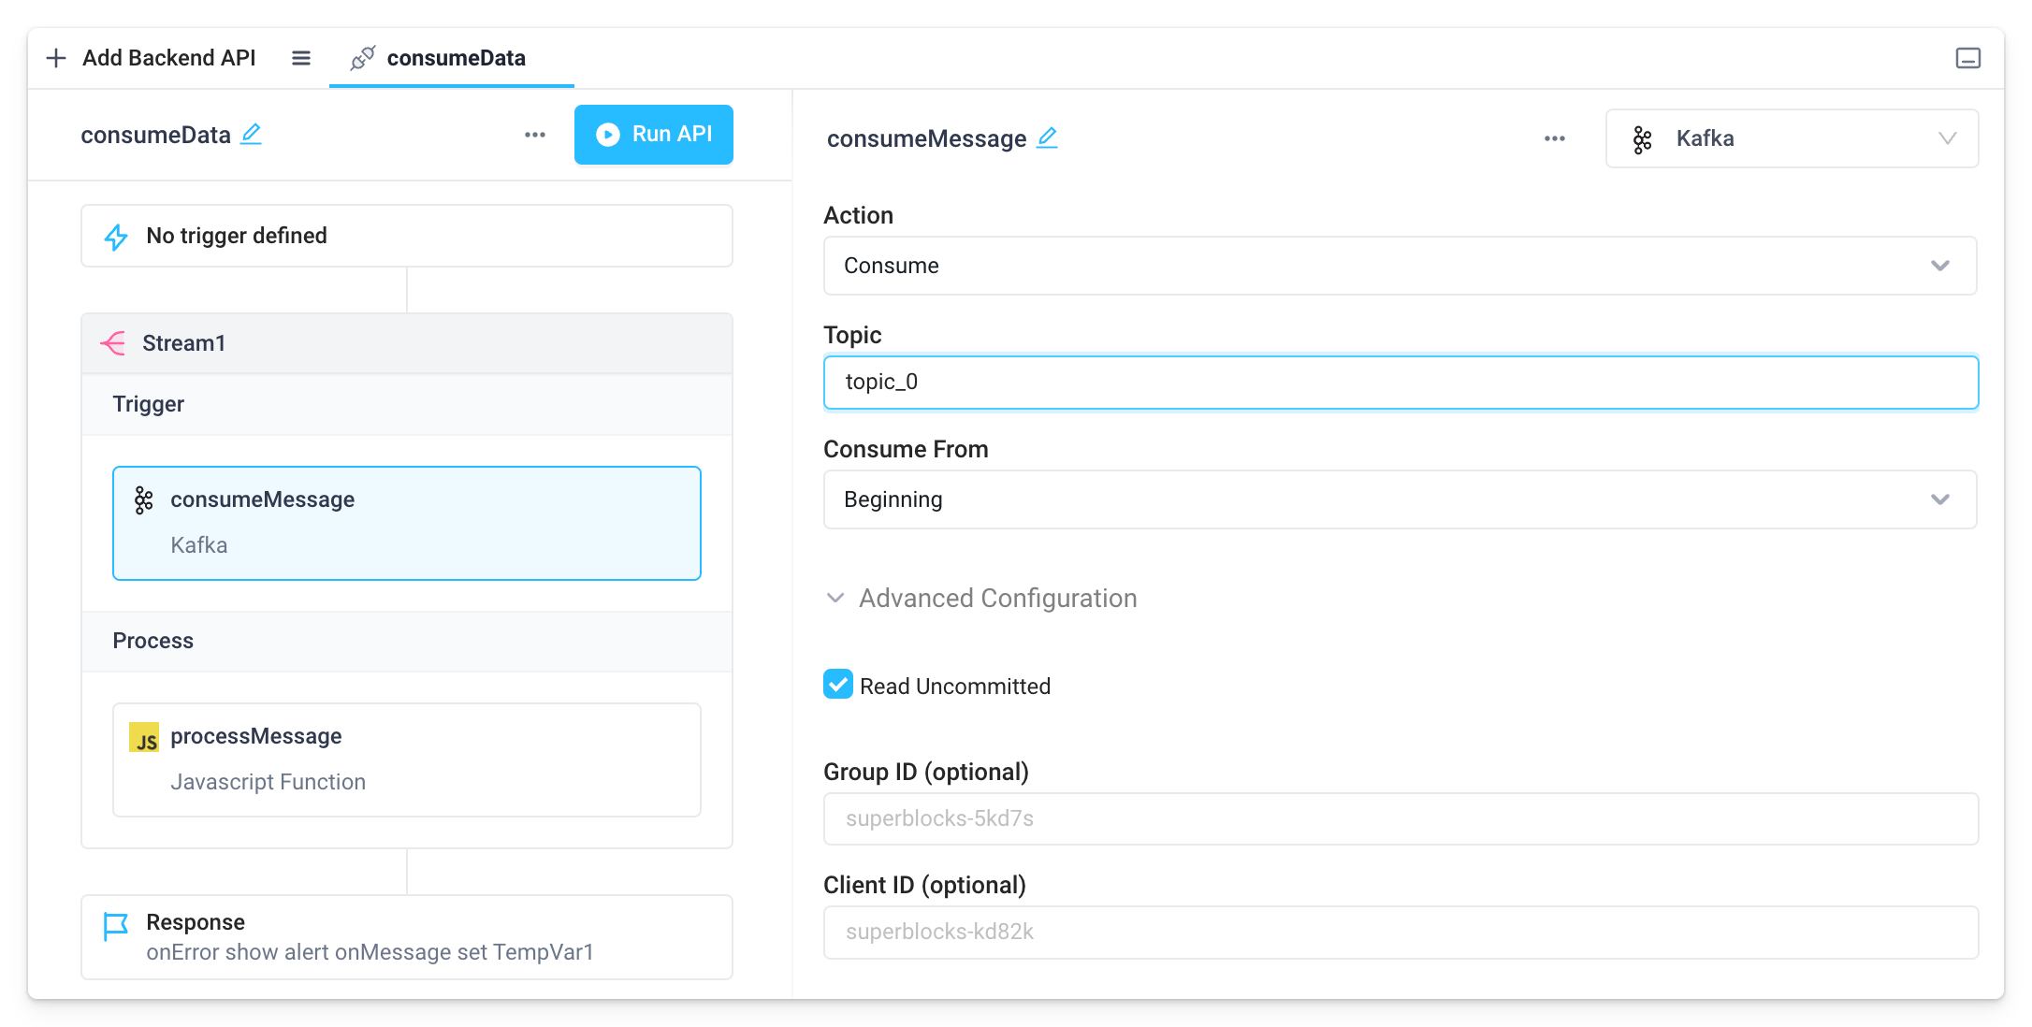Click the Group ID optional input field
The height and width of the screenshot is (1027, 2032).
(x=1401, y=817)
